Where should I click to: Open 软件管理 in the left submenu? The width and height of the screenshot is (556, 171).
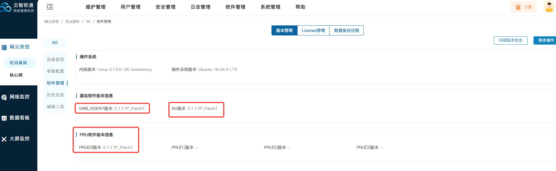pyautogui.click(x=55, y=83)
